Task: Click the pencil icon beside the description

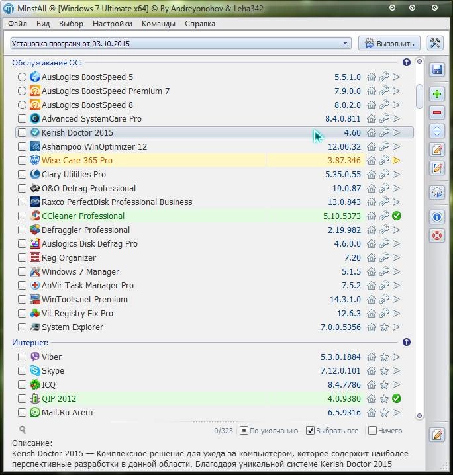Action: (437, 435)
